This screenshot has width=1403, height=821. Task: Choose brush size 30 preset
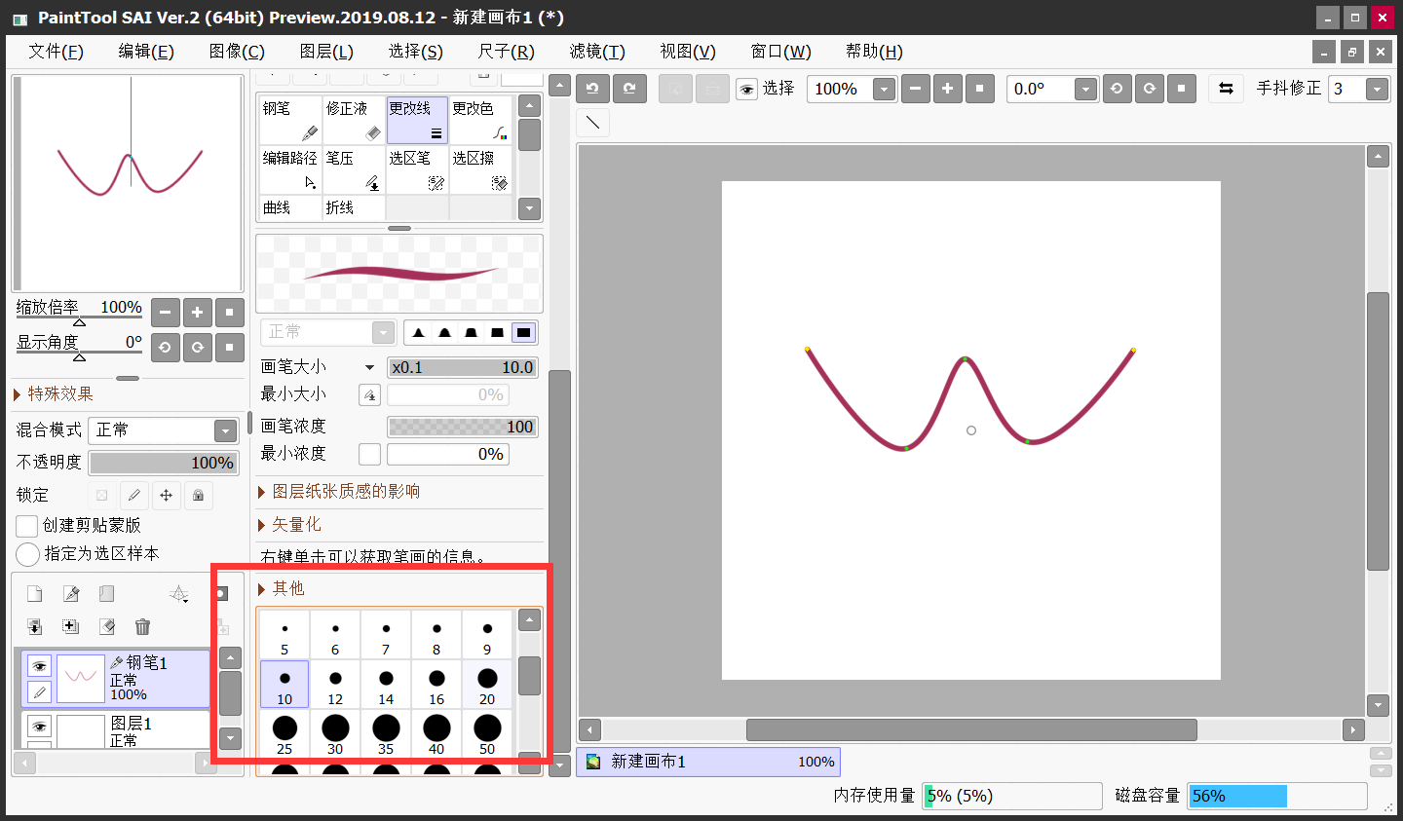(x=335, y=734)
